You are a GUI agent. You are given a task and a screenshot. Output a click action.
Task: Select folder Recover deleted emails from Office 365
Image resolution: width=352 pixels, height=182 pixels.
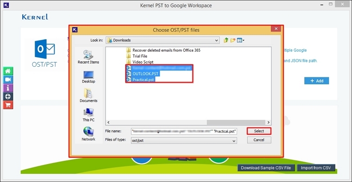click(163, 50)
